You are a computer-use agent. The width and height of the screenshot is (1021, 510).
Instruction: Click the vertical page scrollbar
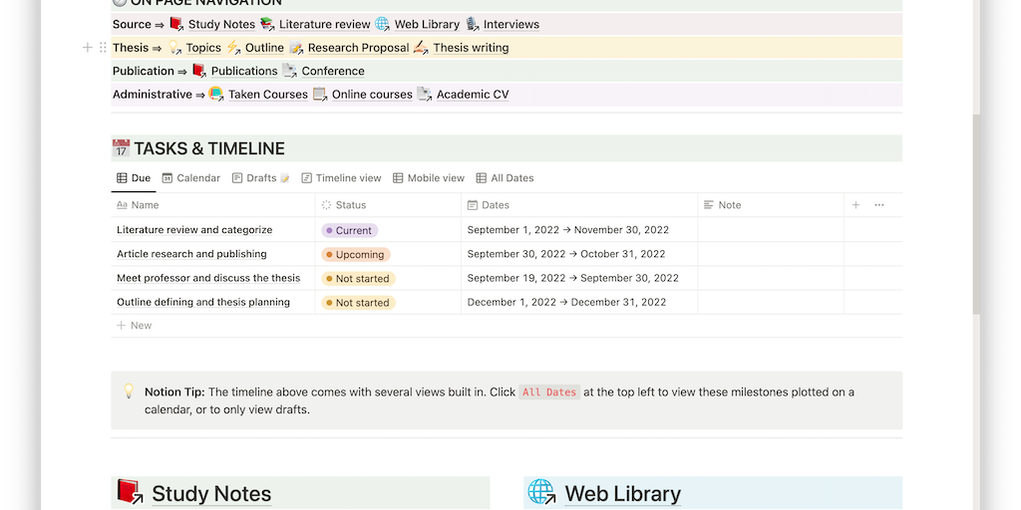(x=976, y=199)
